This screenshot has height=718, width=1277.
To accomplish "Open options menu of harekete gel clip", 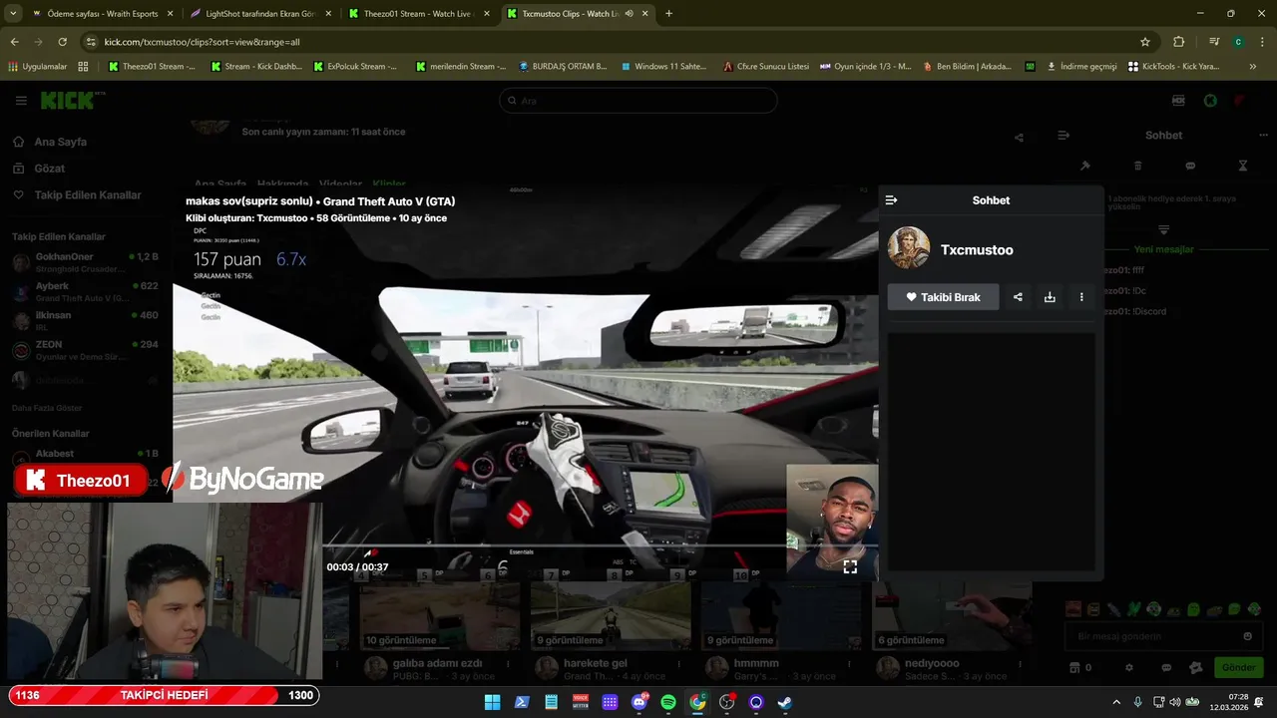I will (678, 664).
